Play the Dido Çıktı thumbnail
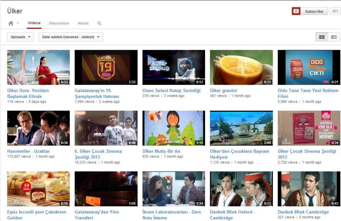The image size is (341, 221). [309, 67]
